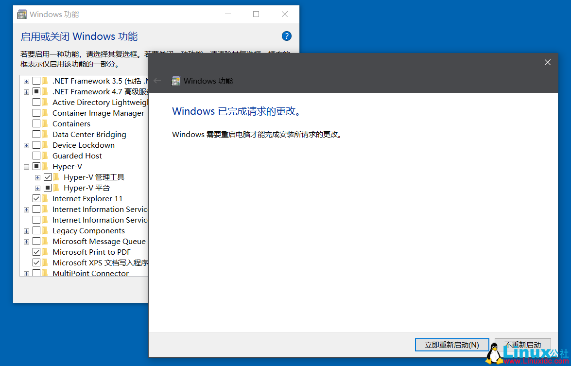Image resolution: width=571 pixels, height=366 pixels.
Task: Expand the .NET Framework 3.5 node
Action: (26, 81)
